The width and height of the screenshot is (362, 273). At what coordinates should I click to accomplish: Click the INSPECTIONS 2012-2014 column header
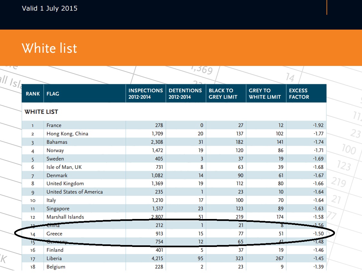(x=145, y=94)
